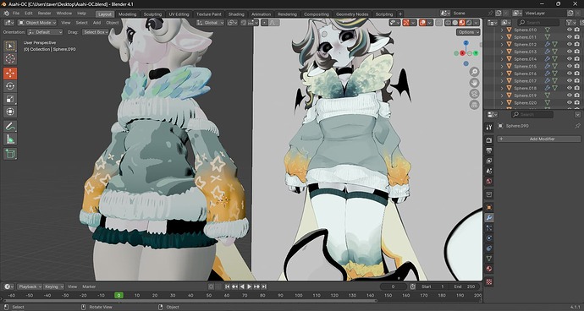
Task: Activate the Transform tool
Action: tap(10, 112)
